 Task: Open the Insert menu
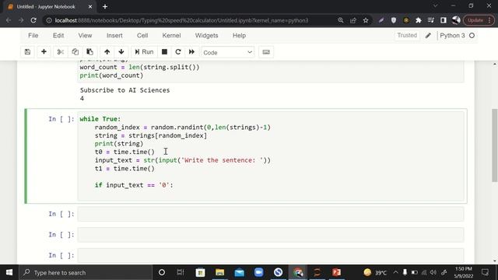(x=114, y=36)
